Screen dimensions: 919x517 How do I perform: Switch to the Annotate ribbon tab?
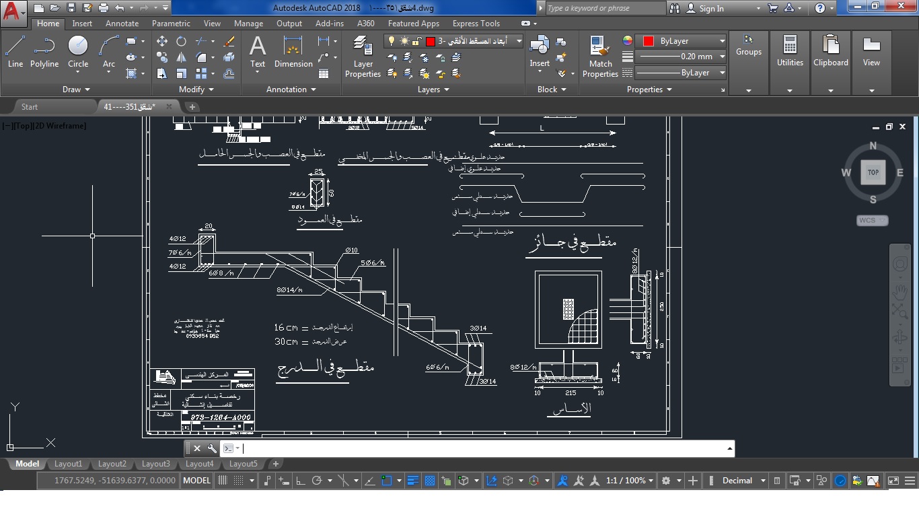click(x=122, y=24)
